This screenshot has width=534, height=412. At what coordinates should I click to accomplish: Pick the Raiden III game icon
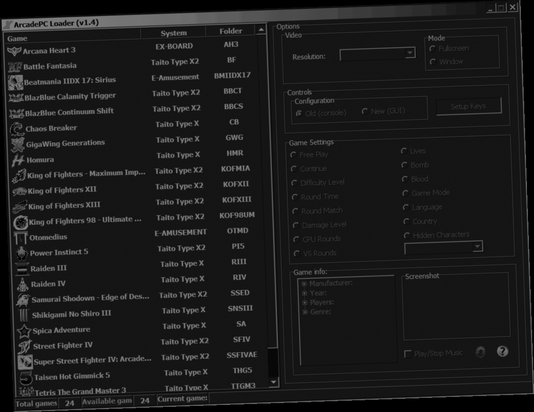point(22,269)
